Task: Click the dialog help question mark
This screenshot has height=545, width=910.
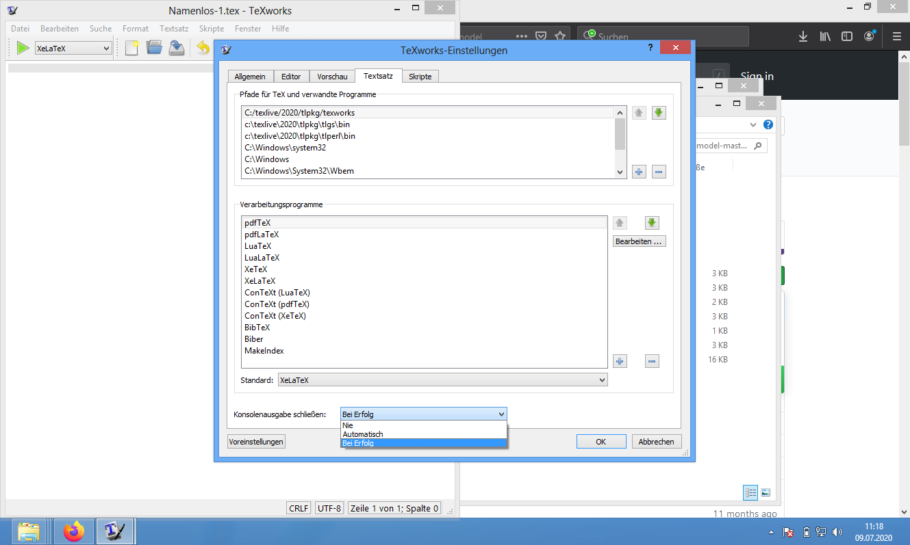Action: click(x=650, y=47)
